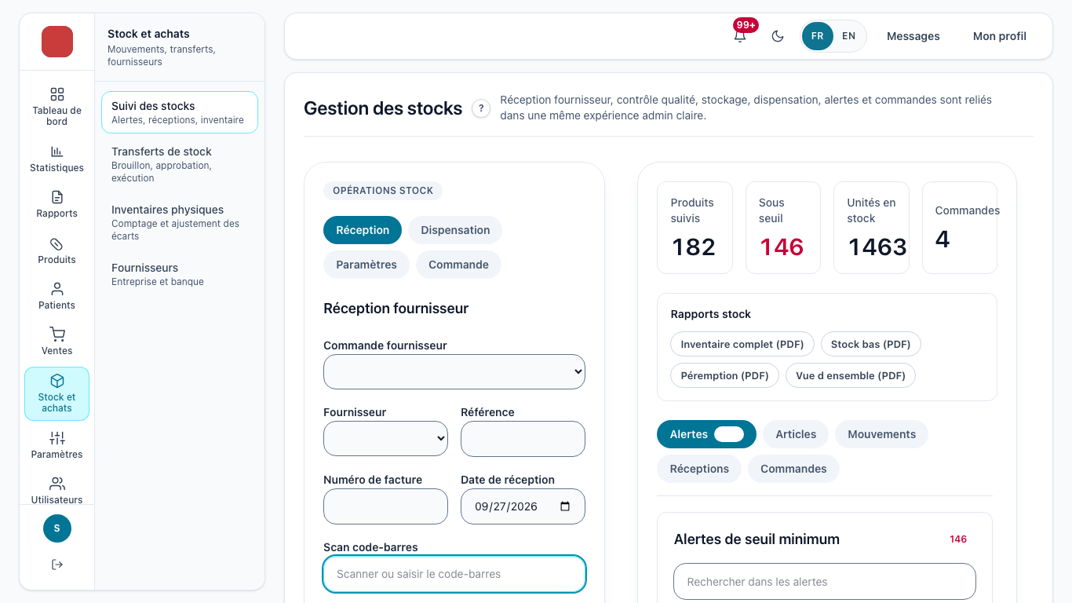The width and height of the screenshot is (1072, 603).
Task: Switch language to FR
Action: 818,36
